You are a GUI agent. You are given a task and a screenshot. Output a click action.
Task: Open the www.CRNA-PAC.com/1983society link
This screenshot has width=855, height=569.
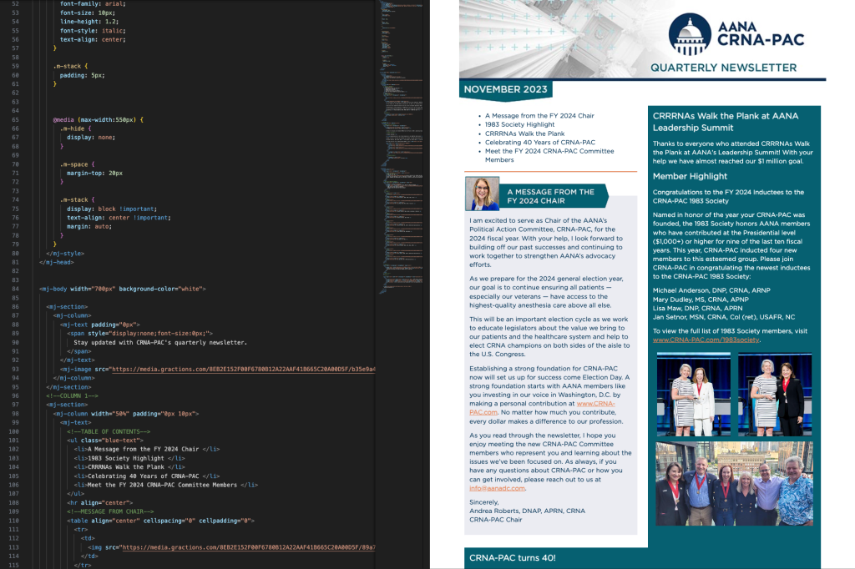706,340
